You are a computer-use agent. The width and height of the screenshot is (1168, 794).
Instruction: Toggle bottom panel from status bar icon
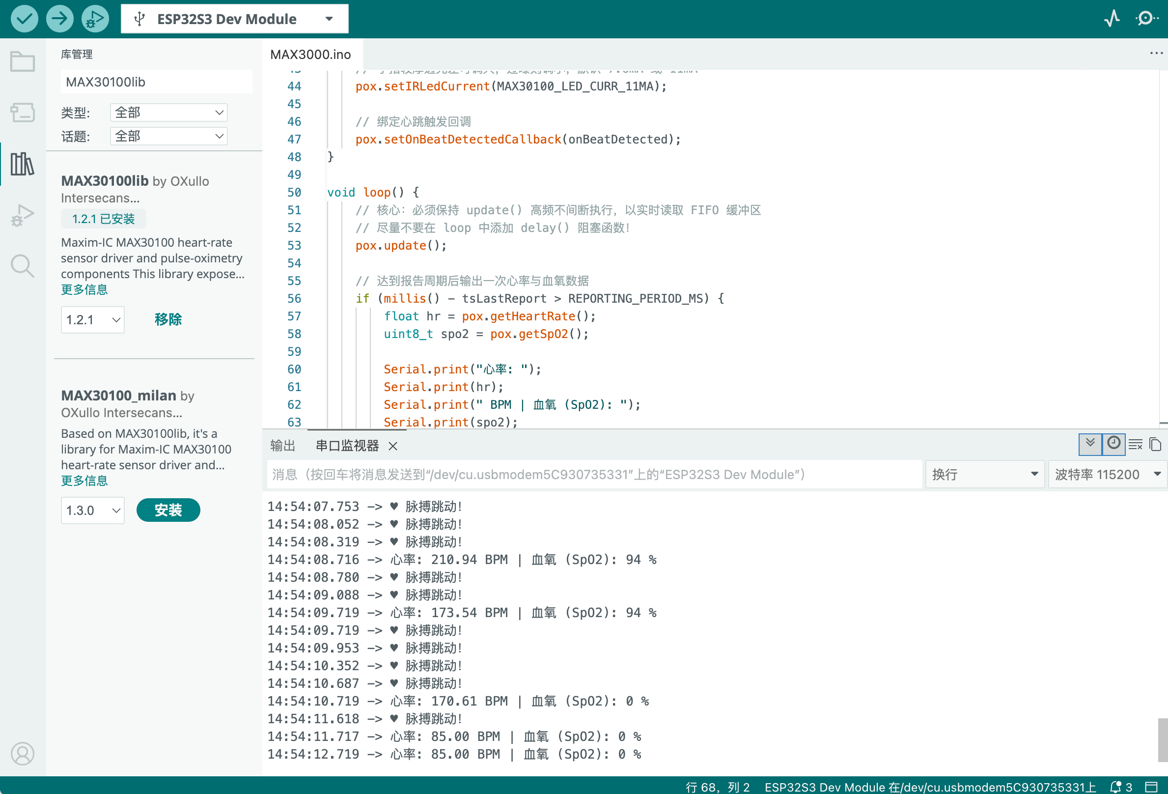tap(1151, 787)
